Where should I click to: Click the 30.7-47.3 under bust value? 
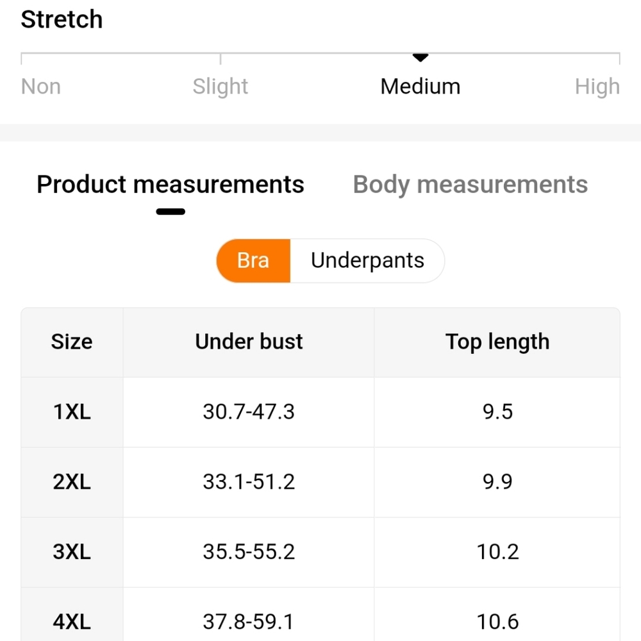[249, 412]
